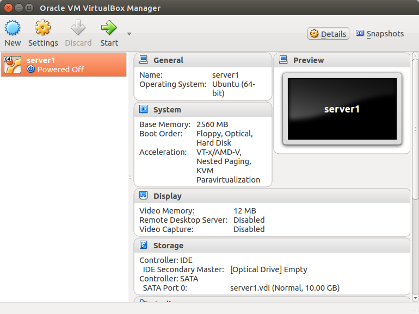This screenshot has height=314, width=419.
Task: Click the Discard toolbar icon
Action: coord(78,28)
